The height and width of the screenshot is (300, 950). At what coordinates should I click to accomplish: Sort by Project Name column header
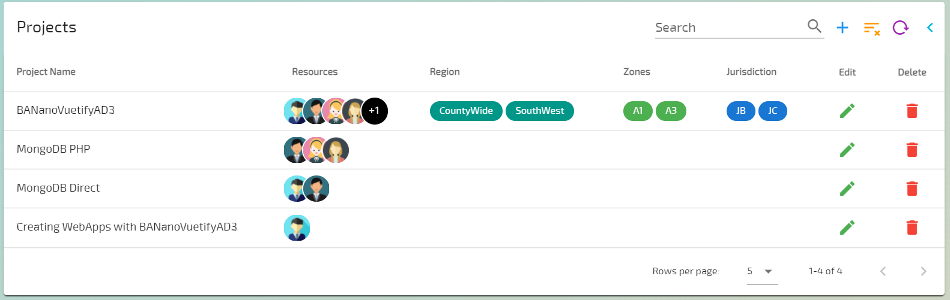(46, 72)
